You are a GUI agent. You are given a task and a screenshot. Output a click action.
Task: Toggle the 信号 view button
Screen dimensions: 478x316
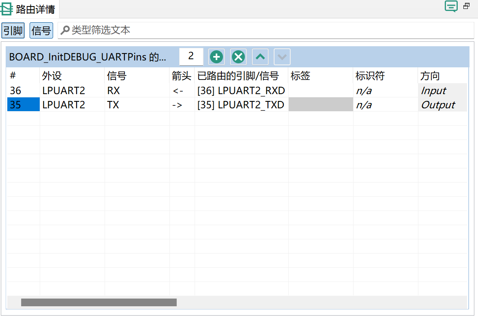click(41, 30)
